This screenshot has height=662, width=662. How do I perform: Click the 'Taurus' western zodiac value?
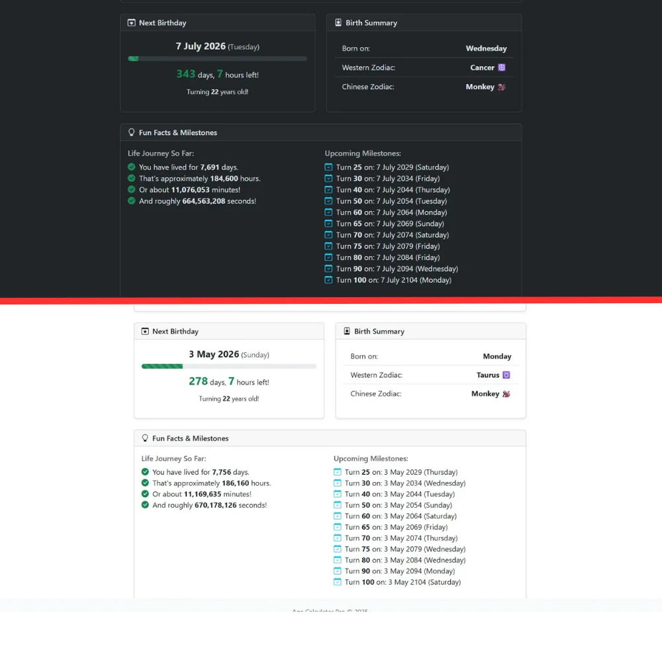point(488,375)
